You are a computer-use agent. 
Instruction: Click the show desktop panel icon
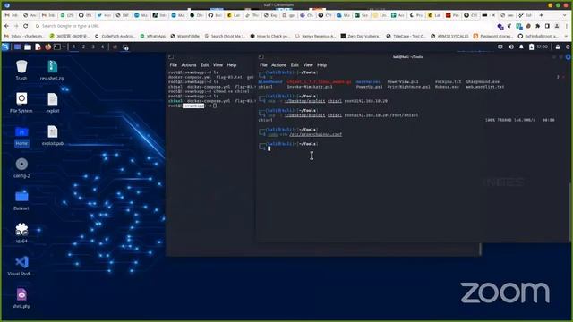tap(17, 47)
